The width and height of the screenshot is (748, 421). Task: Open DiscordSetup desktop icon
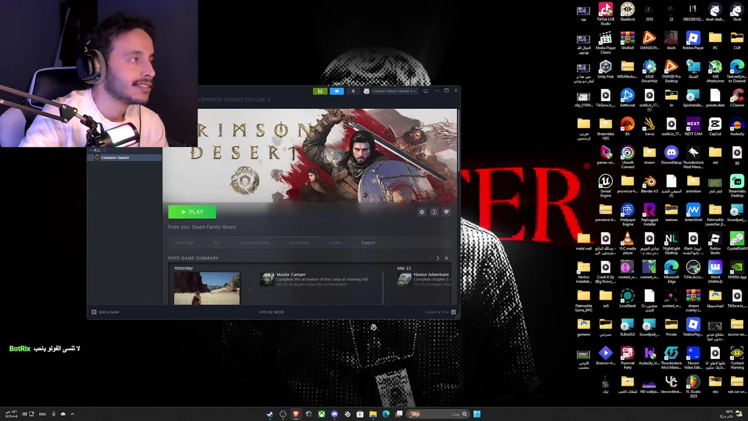tap(671, 156)
